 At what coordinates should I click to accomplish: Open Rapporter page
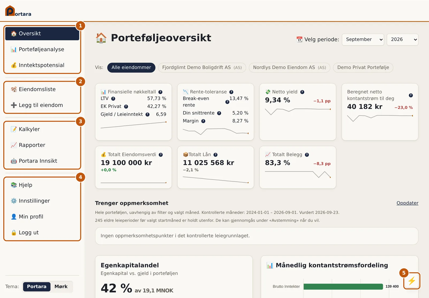pos(42,145)
